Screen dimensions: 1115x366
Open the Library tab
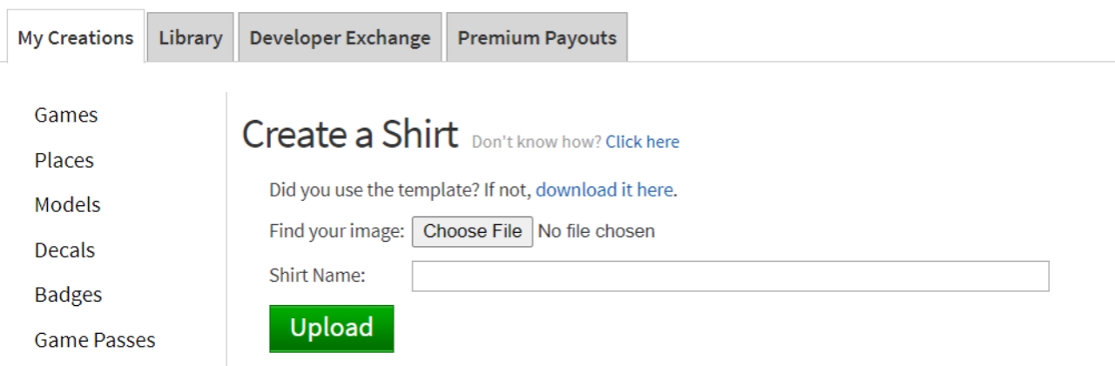tap(191, 37)
